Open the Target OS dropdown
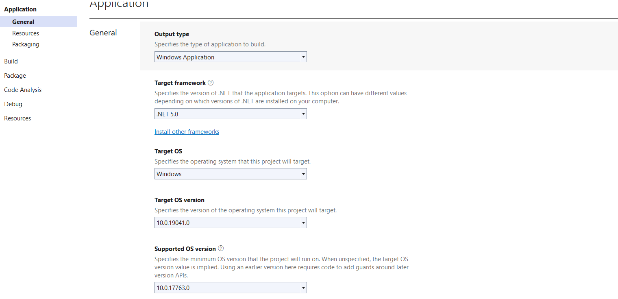 (x=303, y=174)
